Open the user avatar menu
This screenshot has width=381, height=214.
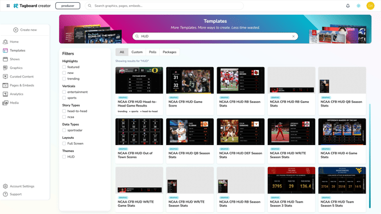tap(370, 6)
